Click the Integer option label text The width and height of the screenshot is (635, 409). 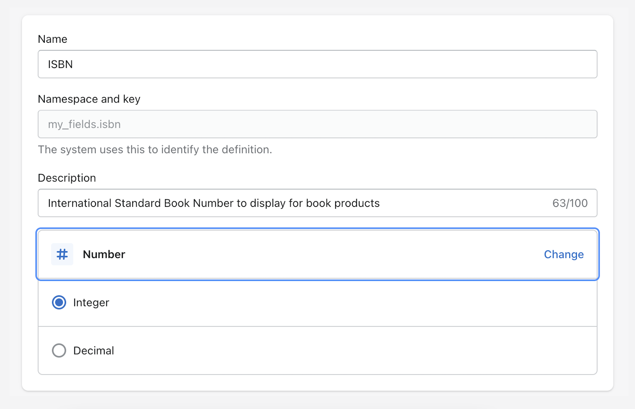tap(91, 302)
